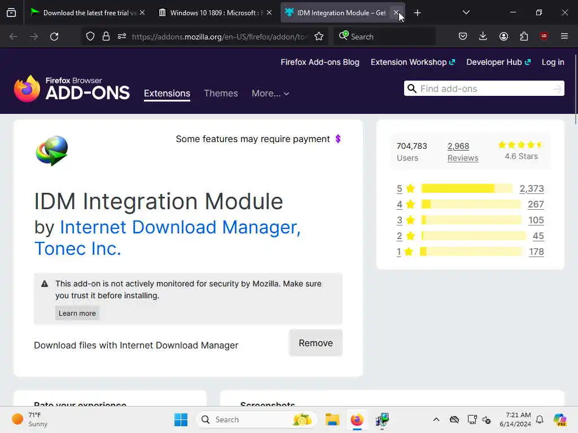This screenshot has height=433, width=578.
Task: Go back one page
Action: click(14, 37)
